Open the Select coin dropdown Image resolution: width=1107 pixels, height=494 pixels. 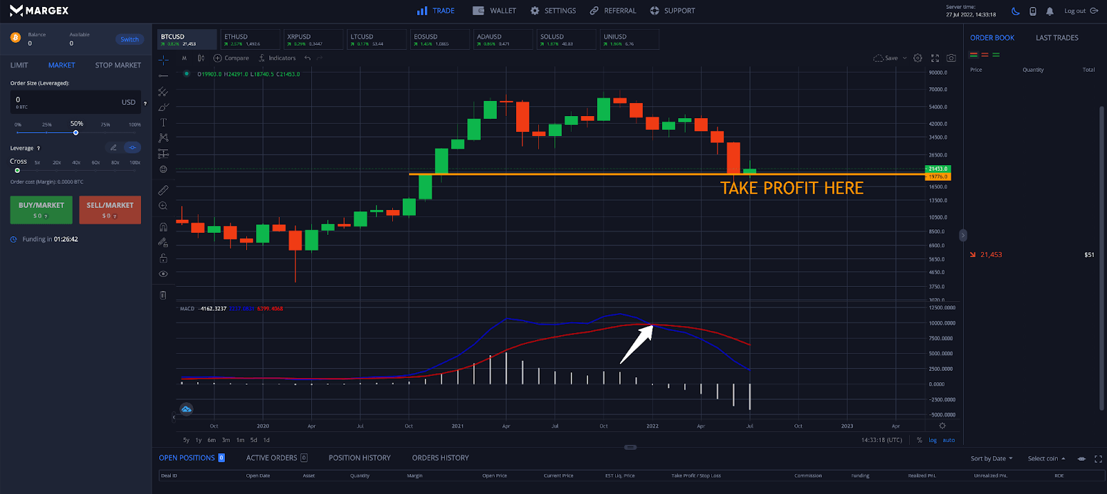tap(1046, 459)
